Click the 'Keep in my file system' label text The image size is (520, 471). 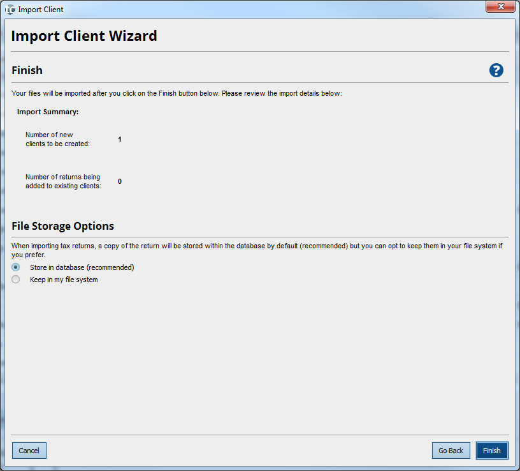64,280
